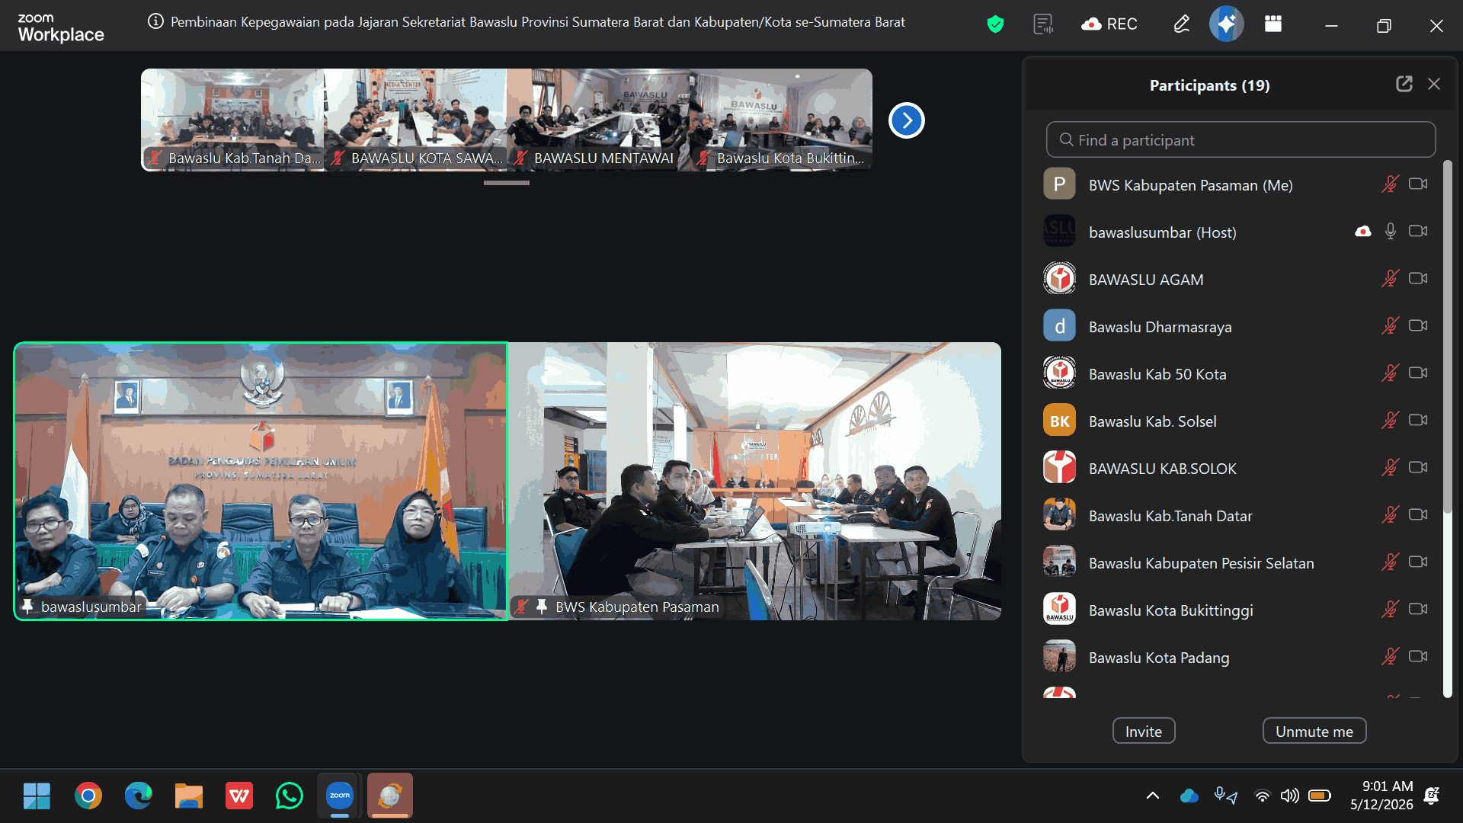Viewport: 1463px width, 823px height.
Task: Click muted mic icon for BAWASLU KAB.SOLOK
Action: pyautogui.click(x=1390, y=468)
